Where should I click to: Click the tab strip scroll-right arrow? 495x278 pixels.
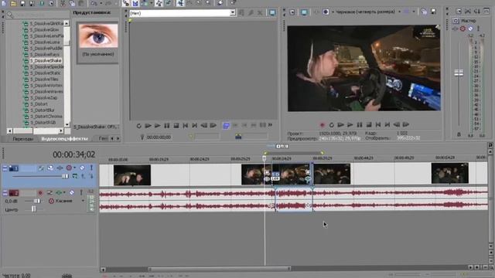point(118,138)
